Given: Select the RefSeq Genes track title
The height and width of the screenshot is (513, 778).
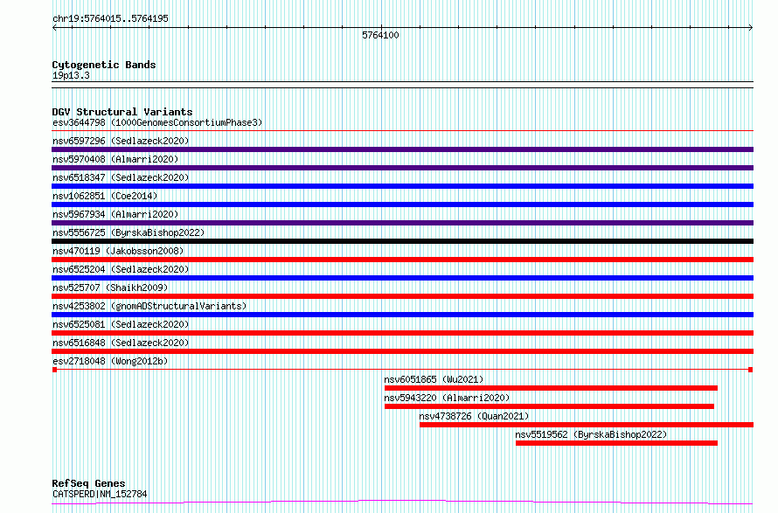Looking at the screenshot, I should pyautogui.click(x=88, y=483).
